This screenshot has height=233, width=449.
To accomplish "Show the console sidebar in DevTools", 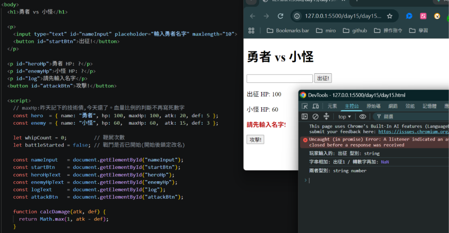I will pos(305,117).
